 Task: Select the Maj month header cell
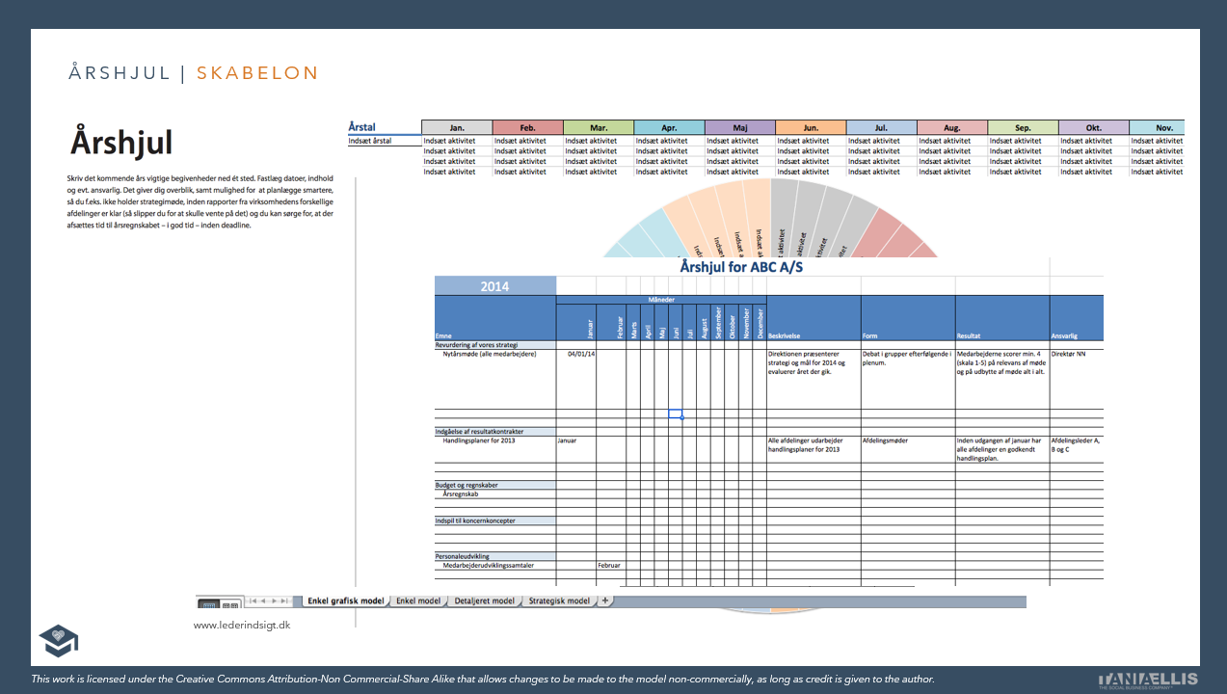coord(740,127)
